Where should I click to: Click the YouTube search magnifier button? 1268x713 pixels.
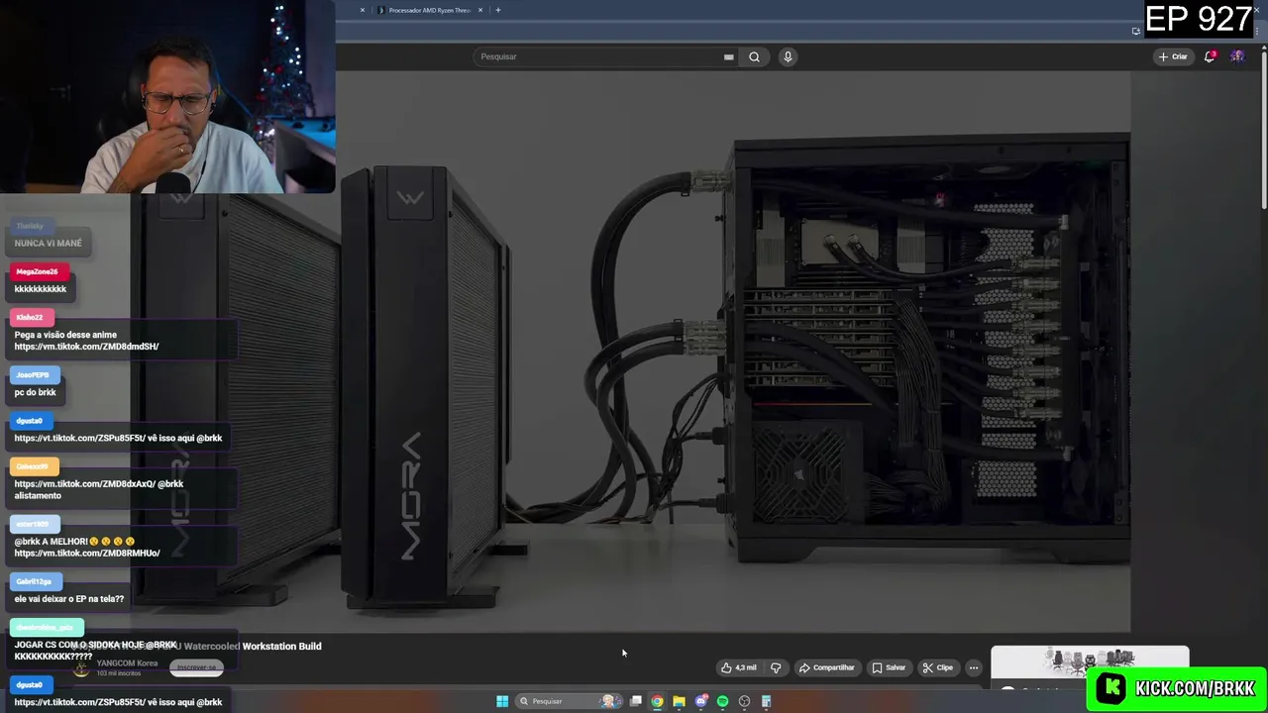click(754, 56)
